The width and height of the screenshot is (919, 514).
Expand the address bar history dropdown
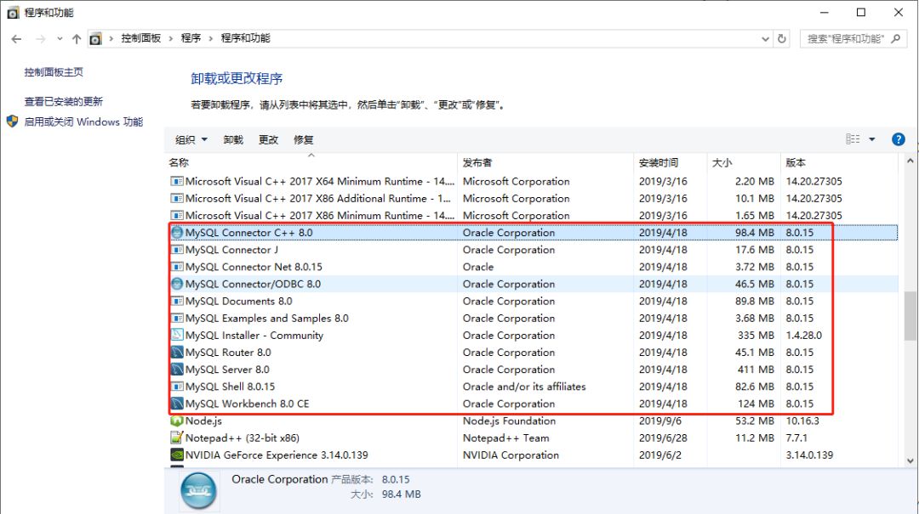(766, 38)
